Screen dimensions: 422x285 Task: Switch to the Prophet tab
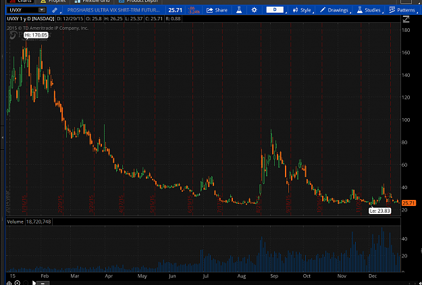tap(53, 1)
